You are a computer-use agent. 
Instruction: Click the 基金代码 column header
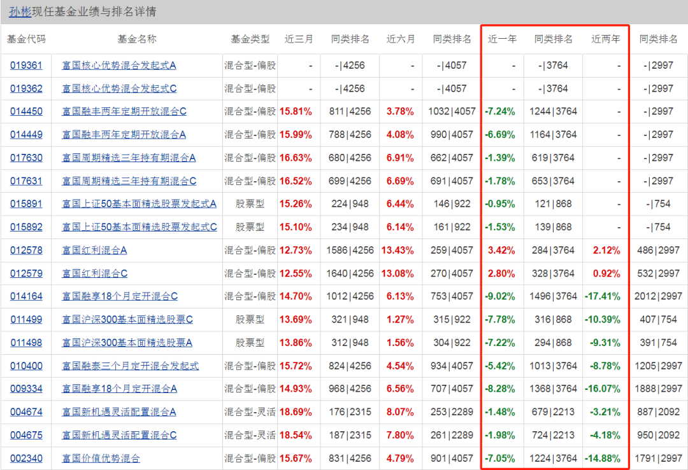[x=26, y=39]
